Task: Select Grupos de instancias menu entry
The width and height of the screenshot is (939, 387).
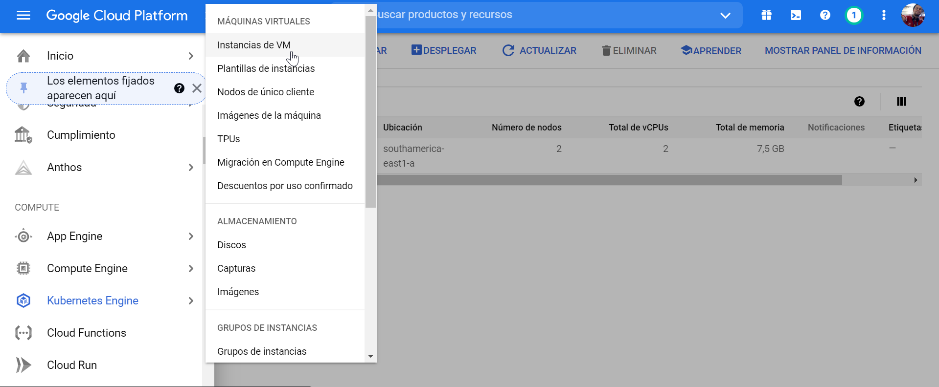Action: [285, 351]
